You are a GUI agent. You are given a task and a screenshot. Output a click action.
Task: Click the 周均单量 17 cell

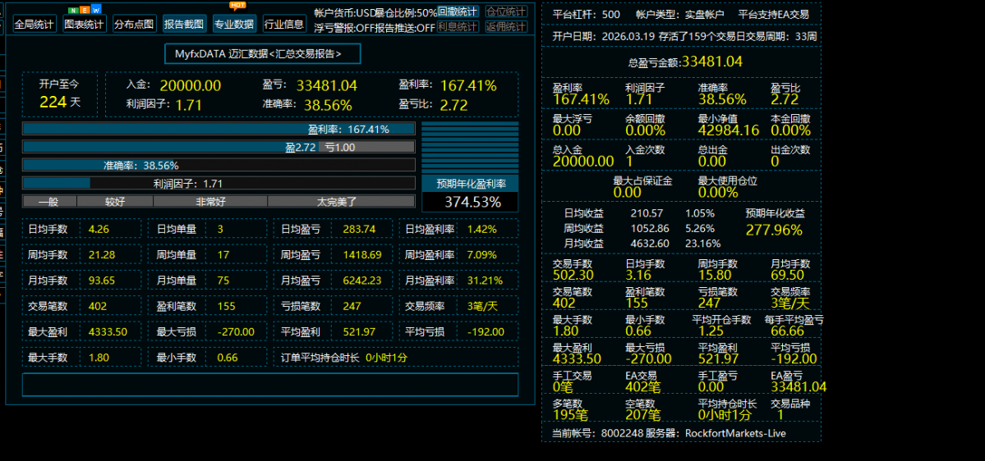pyautogui.click(x=207, y=254)
